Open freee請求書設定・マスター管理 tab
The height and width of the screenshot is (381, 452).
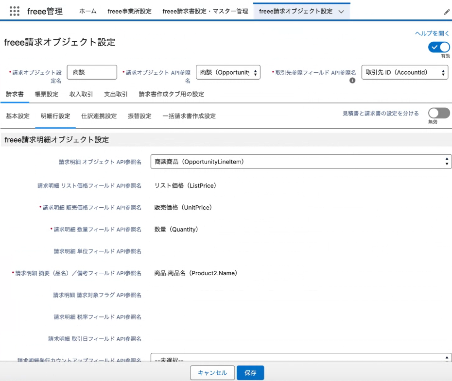pyautogui.click(x=205, y=11)
